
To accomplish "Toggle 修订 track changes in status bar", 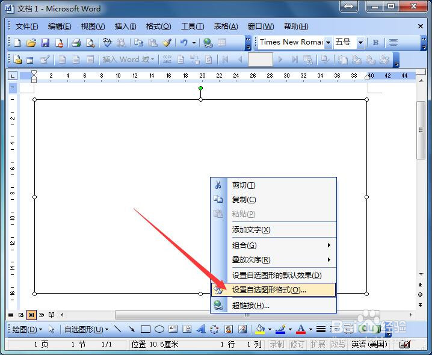I will [x=297, y=344].
